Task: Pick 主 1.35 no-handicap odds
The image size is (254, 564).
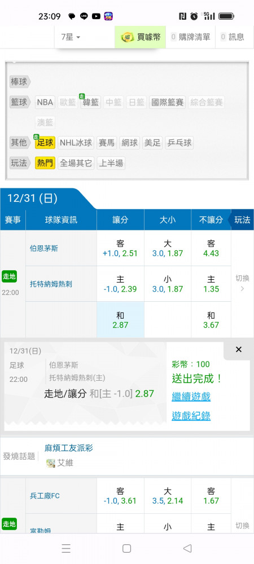Action: click(x=211, y=284)
